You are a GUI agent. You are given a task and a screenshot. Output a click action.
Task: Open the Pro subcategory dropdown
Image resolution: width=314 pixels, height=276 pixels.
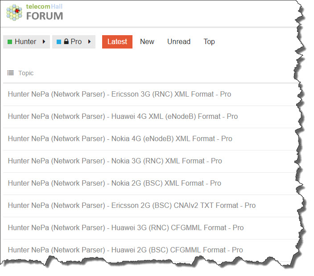(74, 42)
